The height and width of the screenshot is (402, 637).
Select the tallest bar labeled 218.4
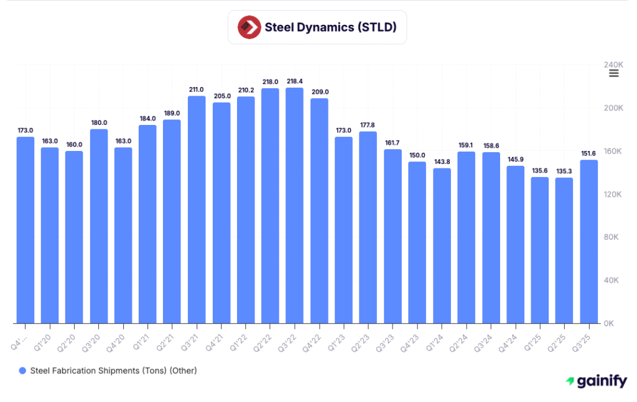[294, 205]
